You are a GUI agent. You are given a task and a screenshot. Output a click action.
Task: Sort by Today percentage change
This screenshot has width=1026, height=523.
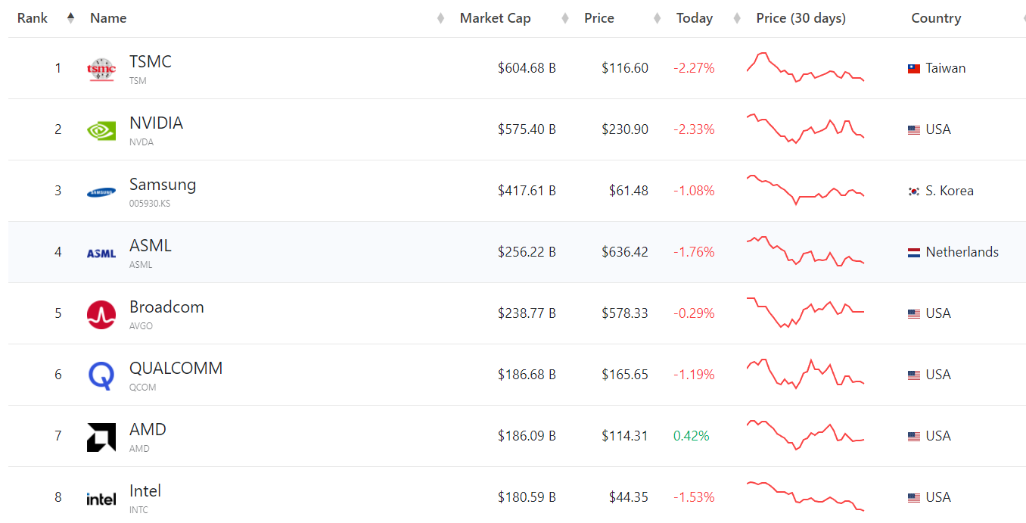coord(694,18)
